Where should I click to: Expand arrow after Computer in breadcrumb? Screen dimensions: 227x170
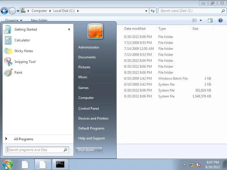pos(50,11)
